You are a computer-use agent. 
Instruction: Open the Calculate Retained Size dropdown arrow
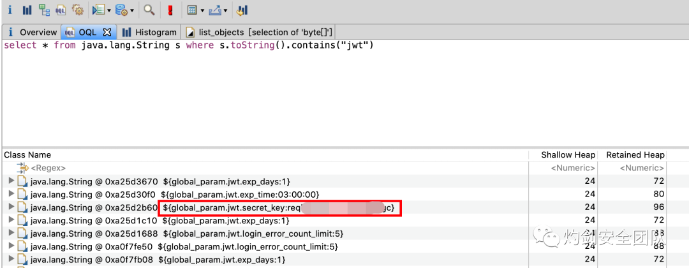pos(202,11)
